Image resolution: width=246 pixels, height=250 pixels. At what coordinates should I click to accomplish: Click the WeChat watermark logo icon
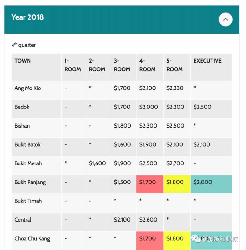197,239
